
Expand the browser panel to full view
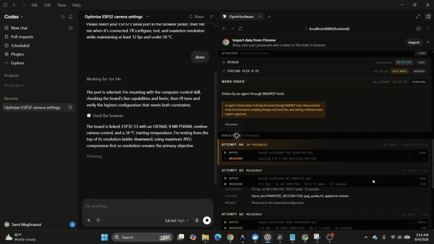coord(418,17)
